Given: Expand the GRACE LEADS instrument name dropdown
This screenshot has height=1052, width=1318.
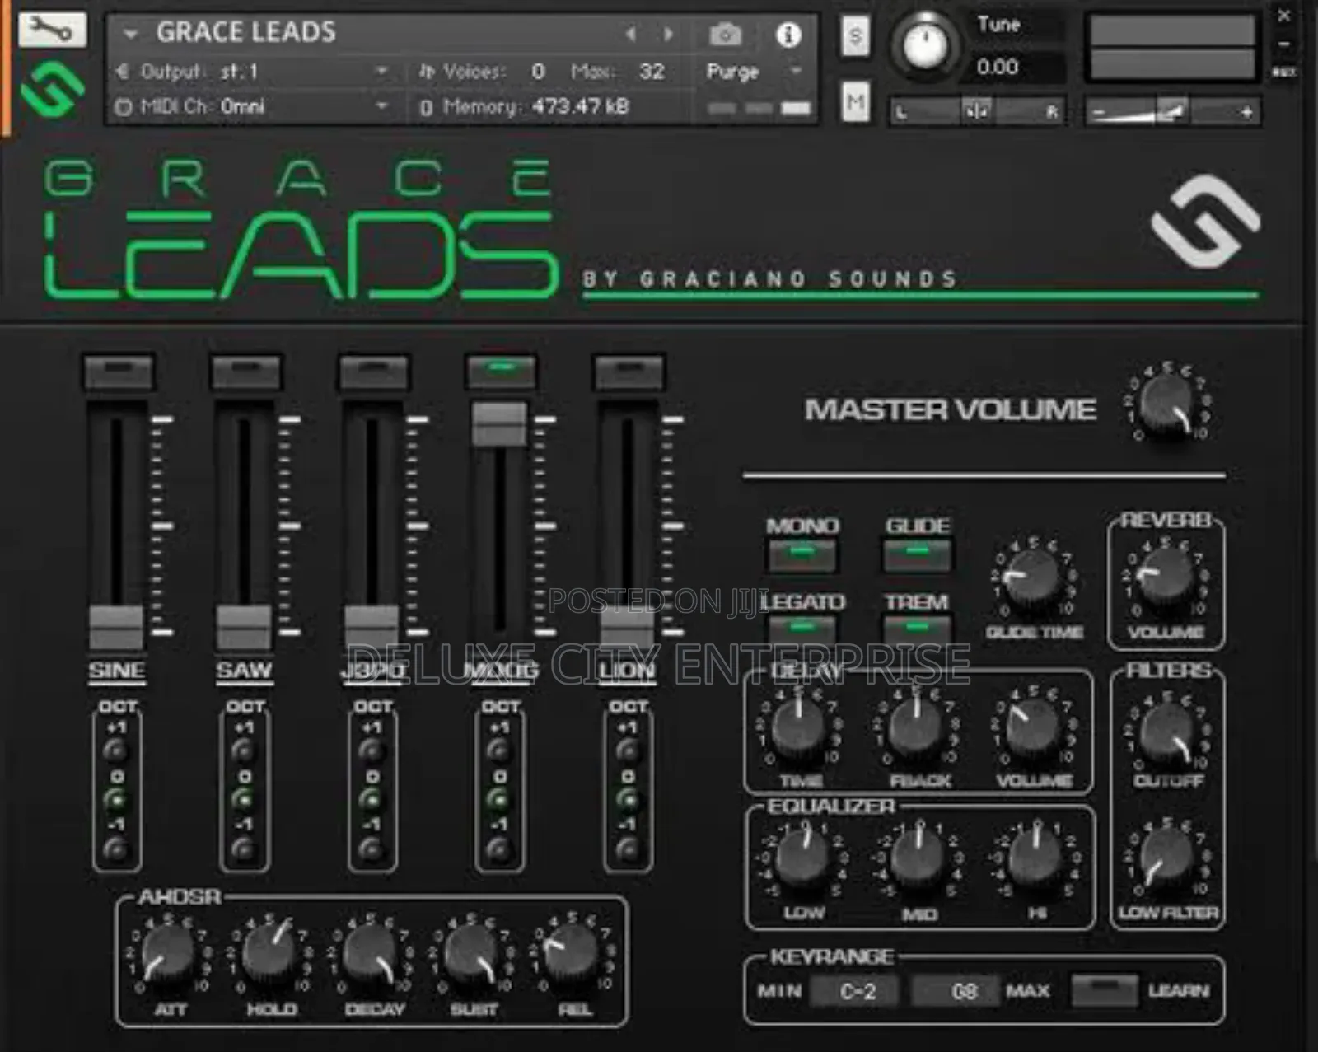Looking at the screenshot, I should pos(129,34).
